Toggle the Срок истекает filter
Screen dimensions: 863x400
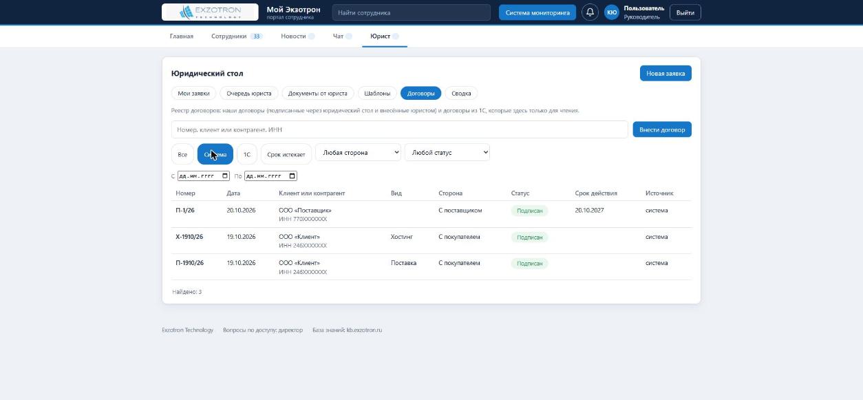[x=286, y=154]
